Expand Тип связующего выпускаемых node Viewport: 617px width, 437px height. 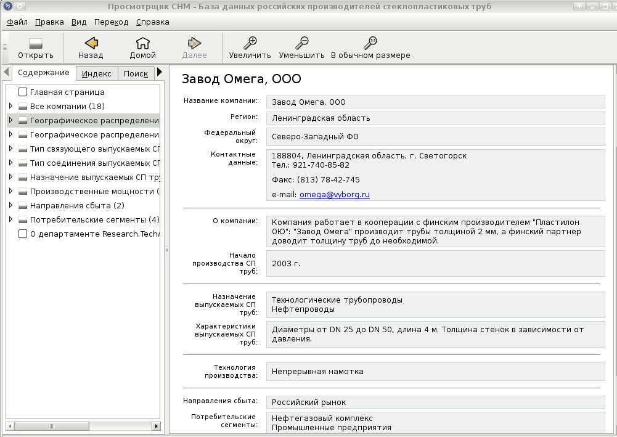tap(10, 149)
